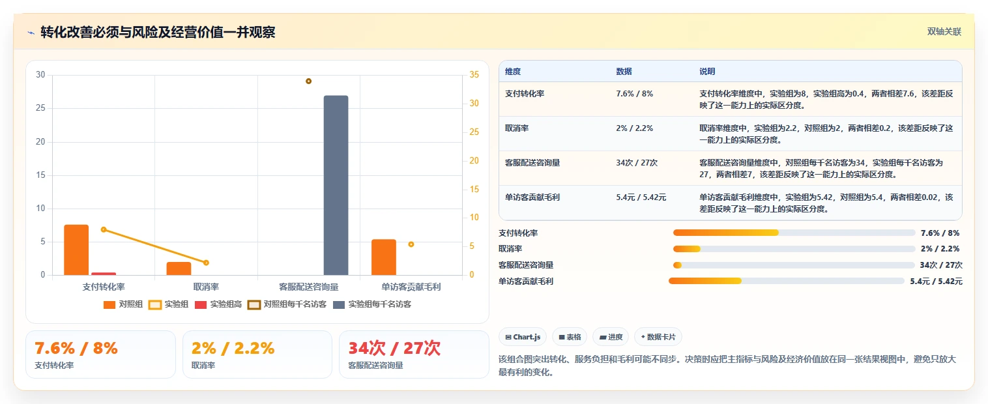Toggle the 对照组 legend item

[x=123, y=304]
